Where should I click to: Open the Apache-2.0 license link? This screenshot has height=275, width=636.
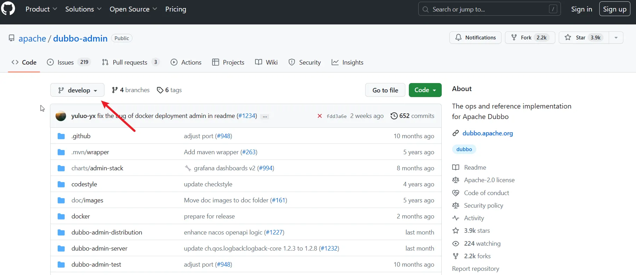pyautogui.click(x=489, y=180)
